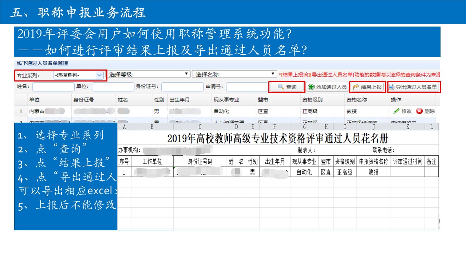The width and height of the screenshot is (466, 262).
Task: Click the pencil 修改 icon in row 1
Action: click(x=396, y=111)
